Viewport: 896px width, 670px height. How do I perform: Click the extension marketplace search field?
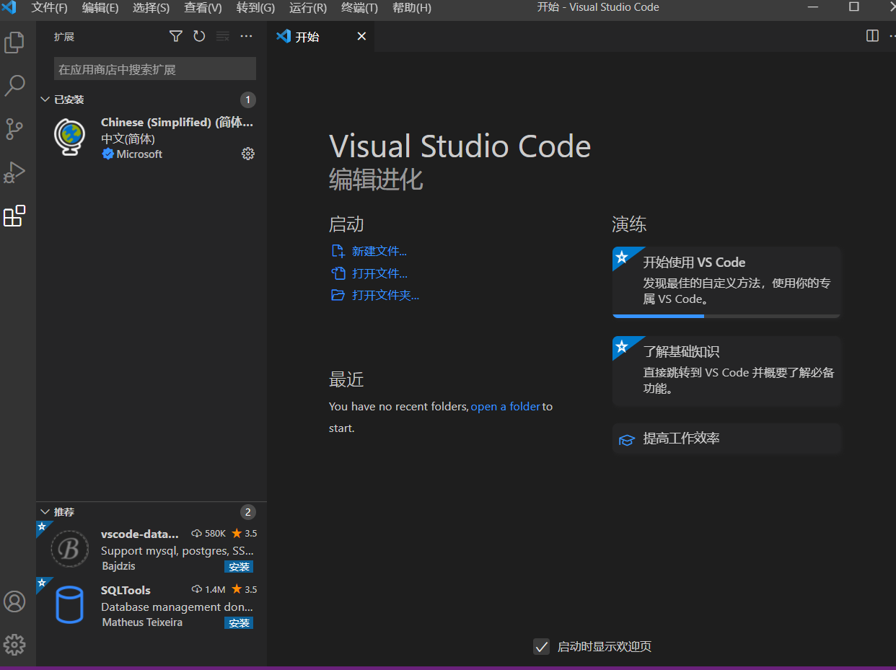coord(155,69)
